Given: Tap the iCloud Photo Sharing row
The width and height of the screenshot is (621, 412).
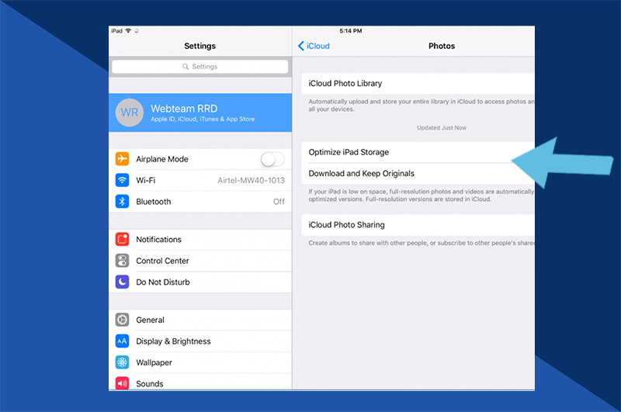Looking at the screenshot, I should coord(418,225).
